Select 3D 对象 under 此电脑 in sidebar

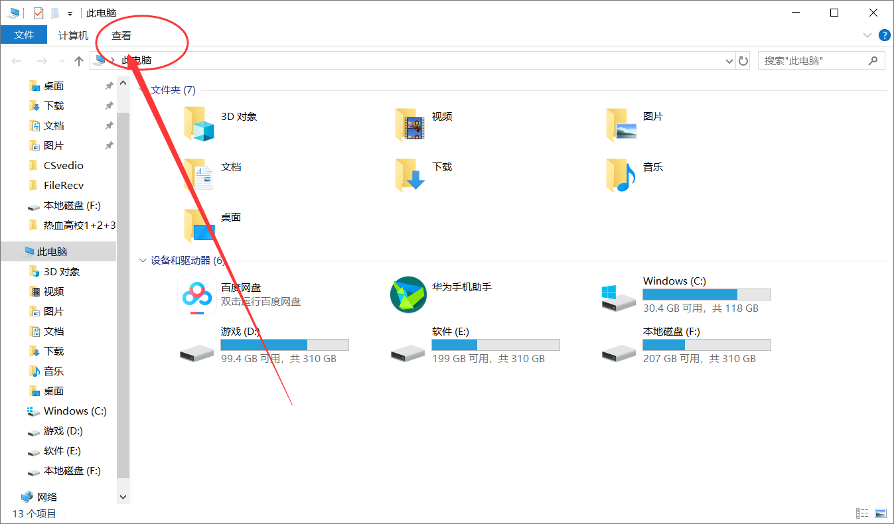pyautogui.click(x=62, y=272)
